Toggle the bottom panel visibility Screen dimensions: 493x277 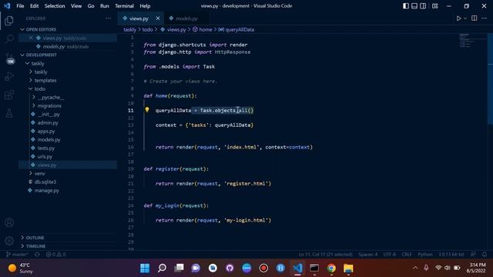414,6
